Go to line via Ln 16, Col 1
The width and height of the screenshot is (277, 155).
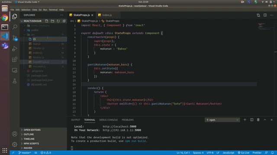(183, 152)
